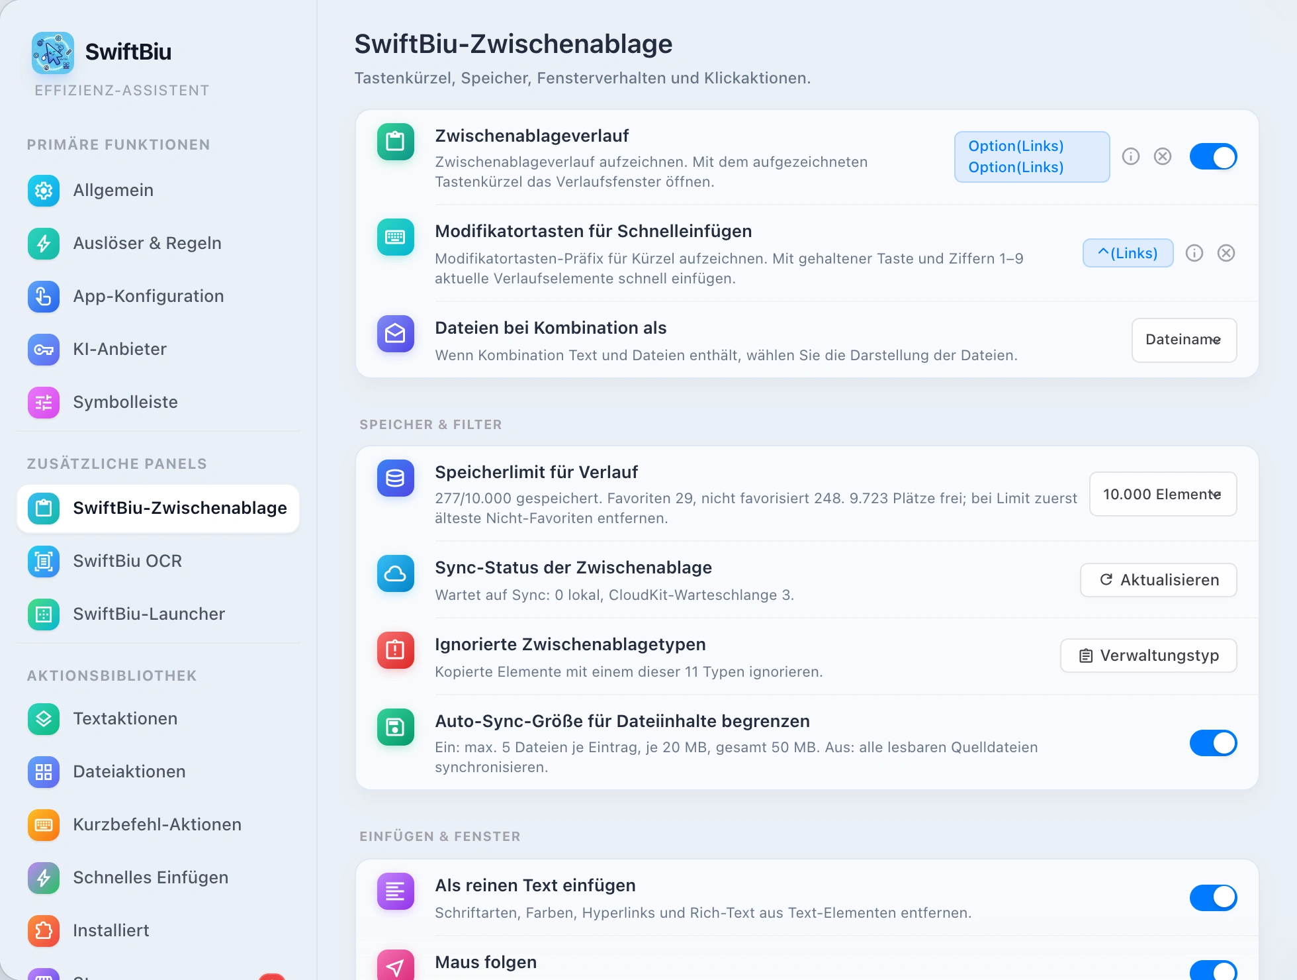The width and height of the screenshot is (1297, 980).
Task: Click Dateien bei Kombination envelope icon
Action: 396,334
